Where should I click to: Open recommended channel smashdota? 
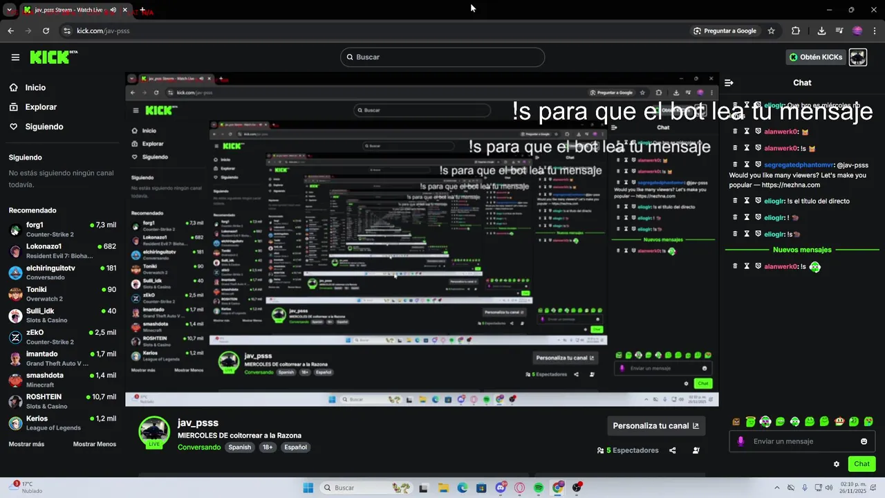(62, 380)
